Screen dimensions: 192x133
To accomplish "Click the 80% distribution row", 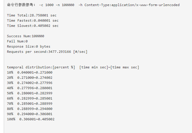I will click(x=30, y=109).
